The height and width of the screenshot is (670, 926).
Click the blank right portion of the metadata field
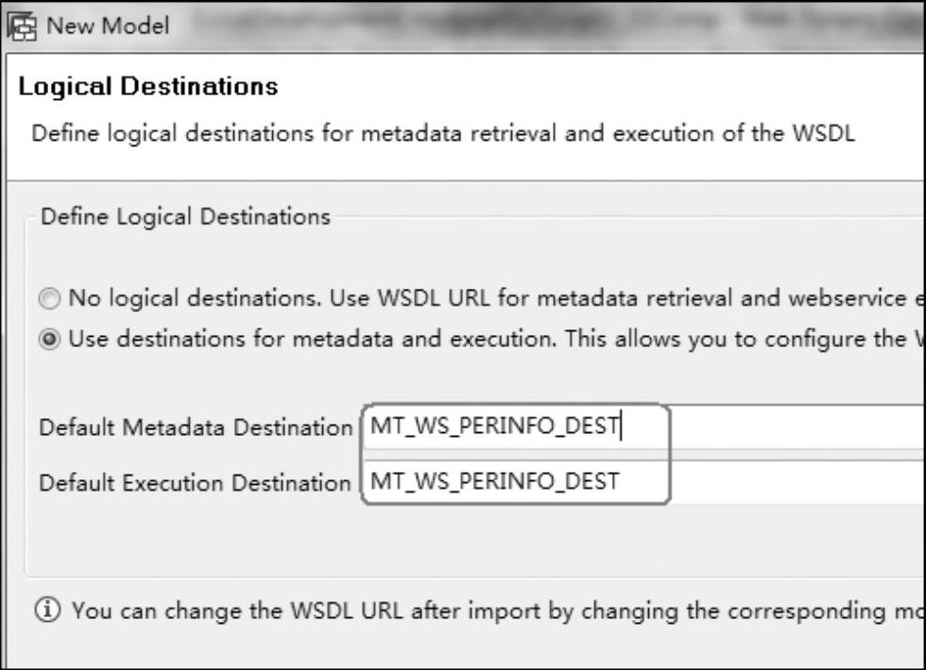coord(797,426)
